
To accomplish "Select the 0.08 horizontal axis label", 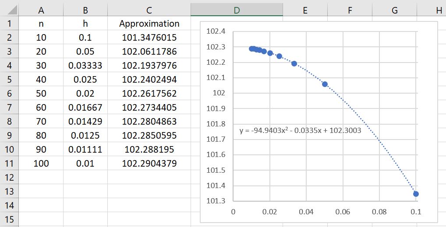I will (379, 212).
